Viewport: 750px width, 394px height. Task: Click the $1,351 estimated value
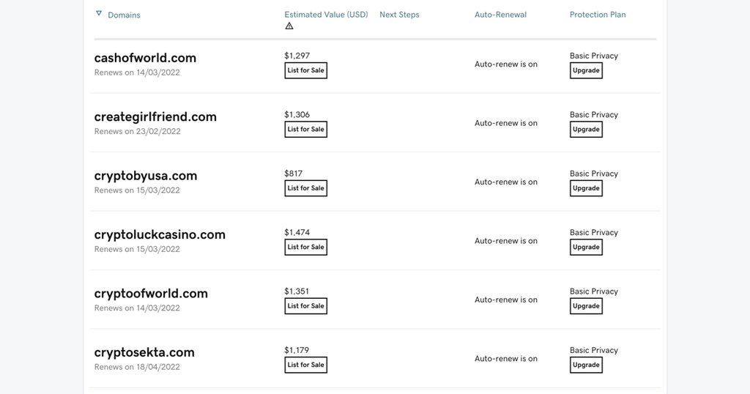point(297,291)
